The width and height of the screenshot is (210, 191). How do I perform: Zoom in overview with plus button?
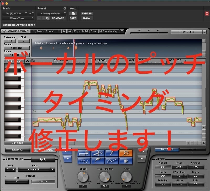[x=204, y=41]
